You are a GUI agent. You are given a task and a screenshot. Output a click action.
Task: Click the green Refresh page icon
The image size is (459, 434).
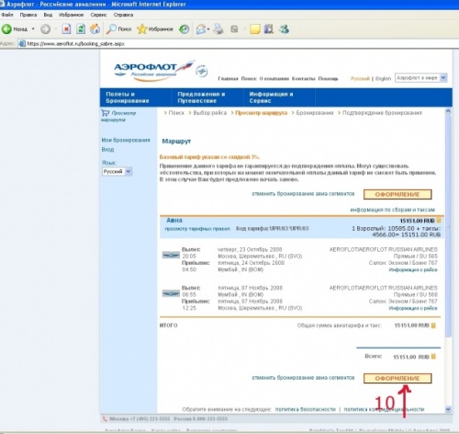[x=81, y=29]
